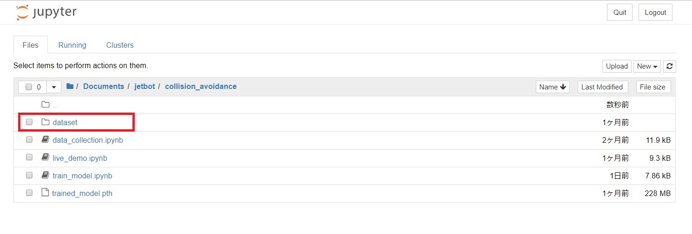The image size is (692, 234).
Task: Switch to the Running tab
Action: [72, 45]
